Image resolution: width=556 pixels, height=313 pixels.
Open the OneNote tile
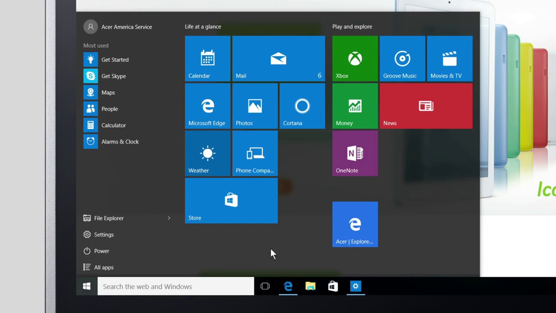[355, 153]
